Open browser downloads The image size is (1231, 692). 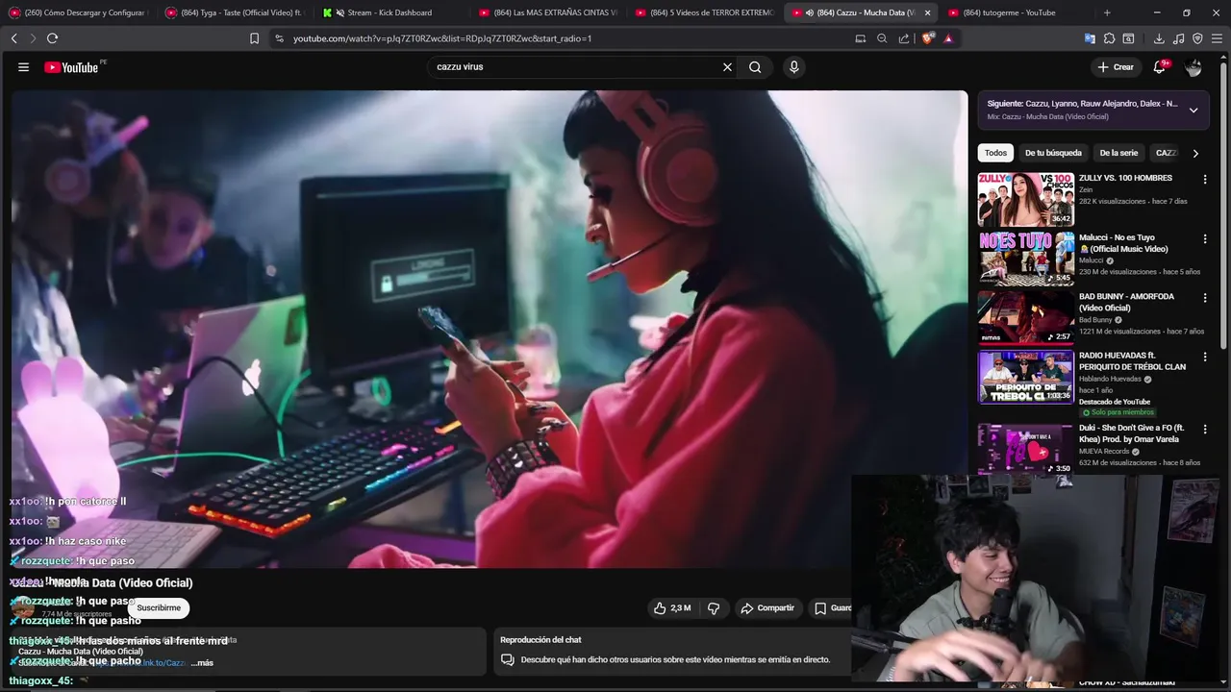point(1159,38)
